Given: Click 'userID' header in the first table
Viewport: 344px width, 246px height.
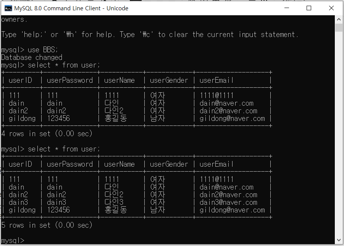Looking at the screenshot, I should click(20, 80).
